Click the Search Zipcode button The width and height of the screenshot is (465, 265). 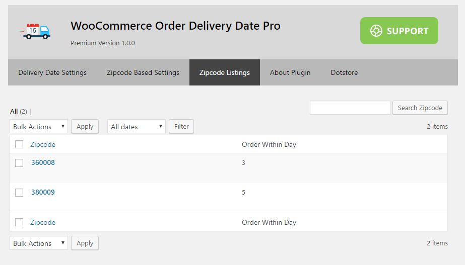(x=420, y=108)
